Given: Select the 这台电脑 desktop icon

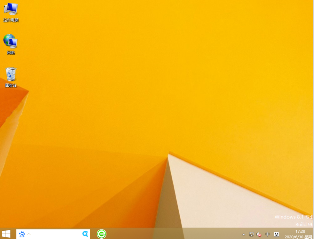Looking at the screenshot, I should click(x=11, y=9).
